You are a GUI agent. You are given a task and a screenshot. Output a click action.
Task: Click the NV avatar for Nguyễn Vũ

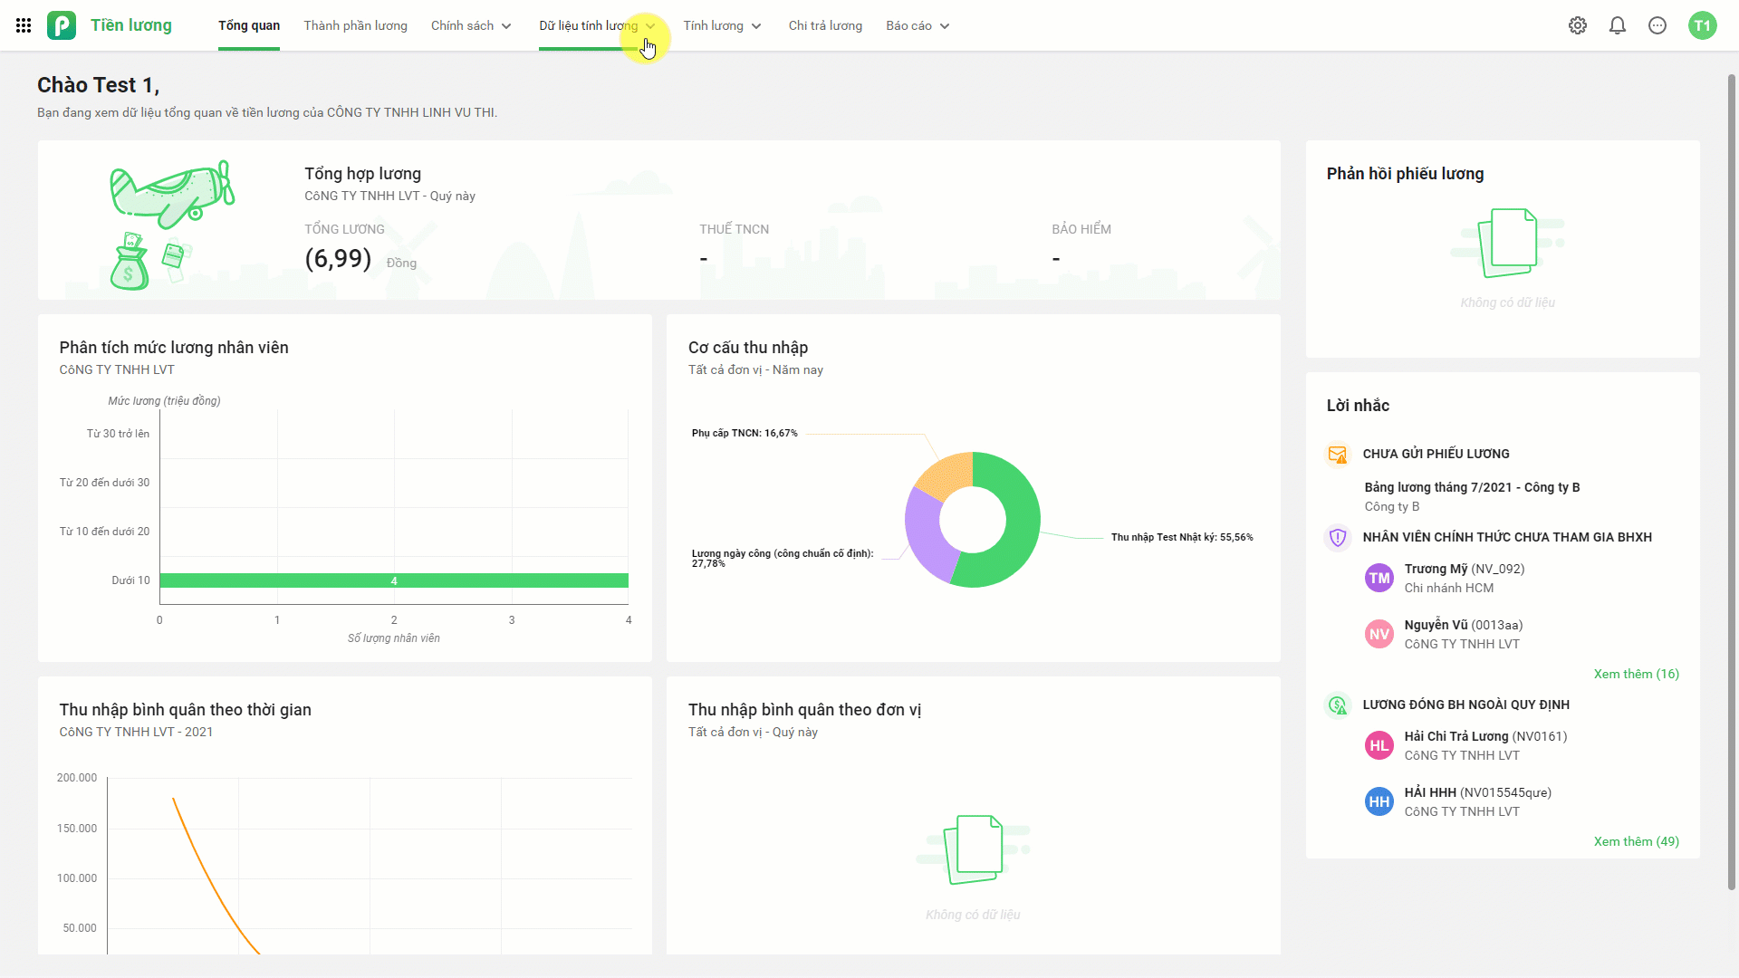pyautogui.click(x=1379, y=634)
